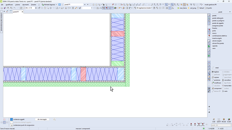Viewport: 232px width, 130px height.
Task: Open the modificare menu
Action: [9, 5]
